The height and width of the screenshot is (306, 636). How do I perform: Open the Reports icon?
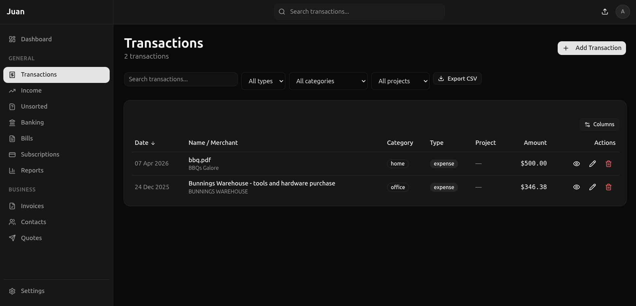point(12,170)
